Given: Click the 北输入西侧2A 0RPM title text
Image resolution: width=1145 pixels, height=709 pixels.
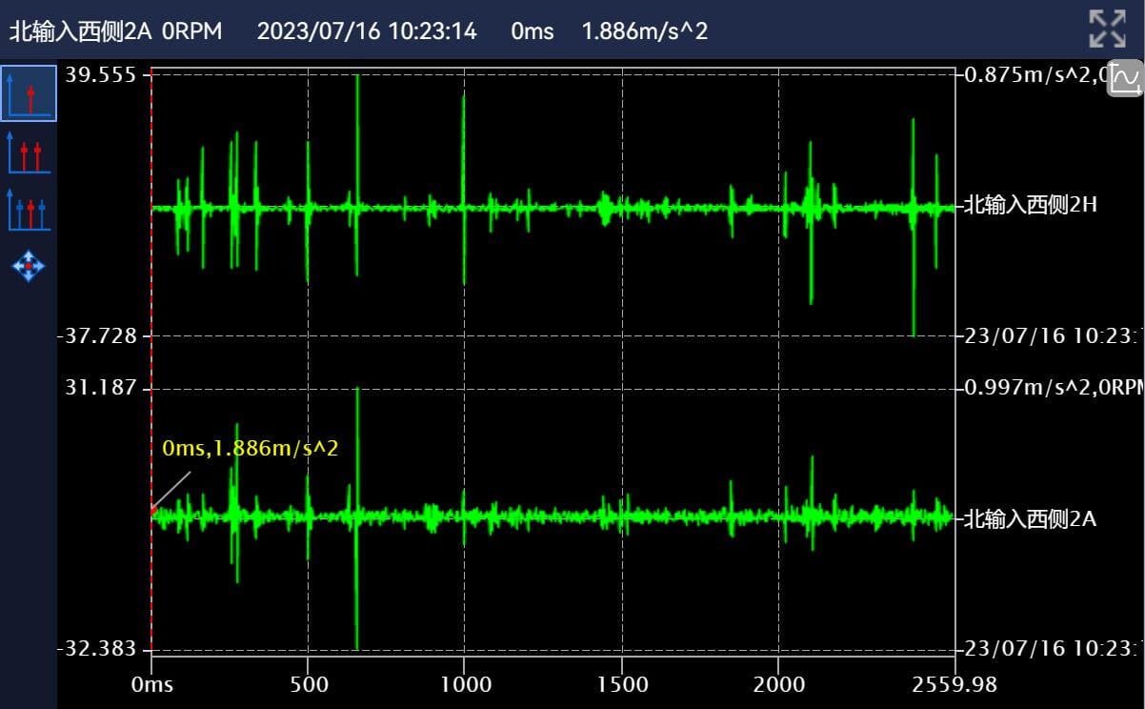Looking at the screenshot, I should click(115, 31).
